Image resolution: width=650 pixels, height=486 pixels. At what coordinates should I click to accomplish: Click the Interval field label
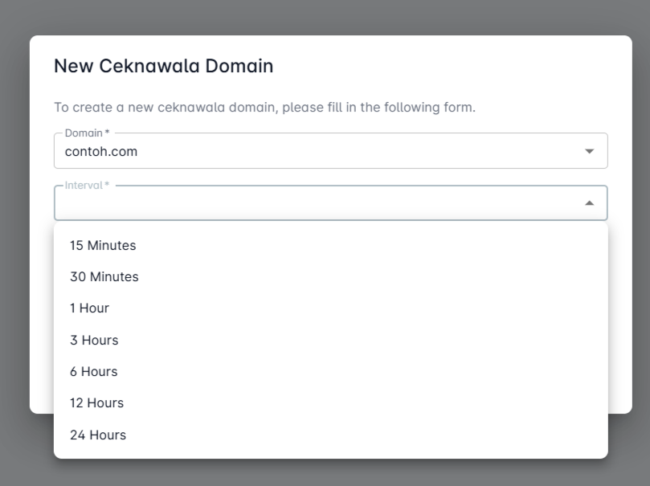tap(87, 186)
